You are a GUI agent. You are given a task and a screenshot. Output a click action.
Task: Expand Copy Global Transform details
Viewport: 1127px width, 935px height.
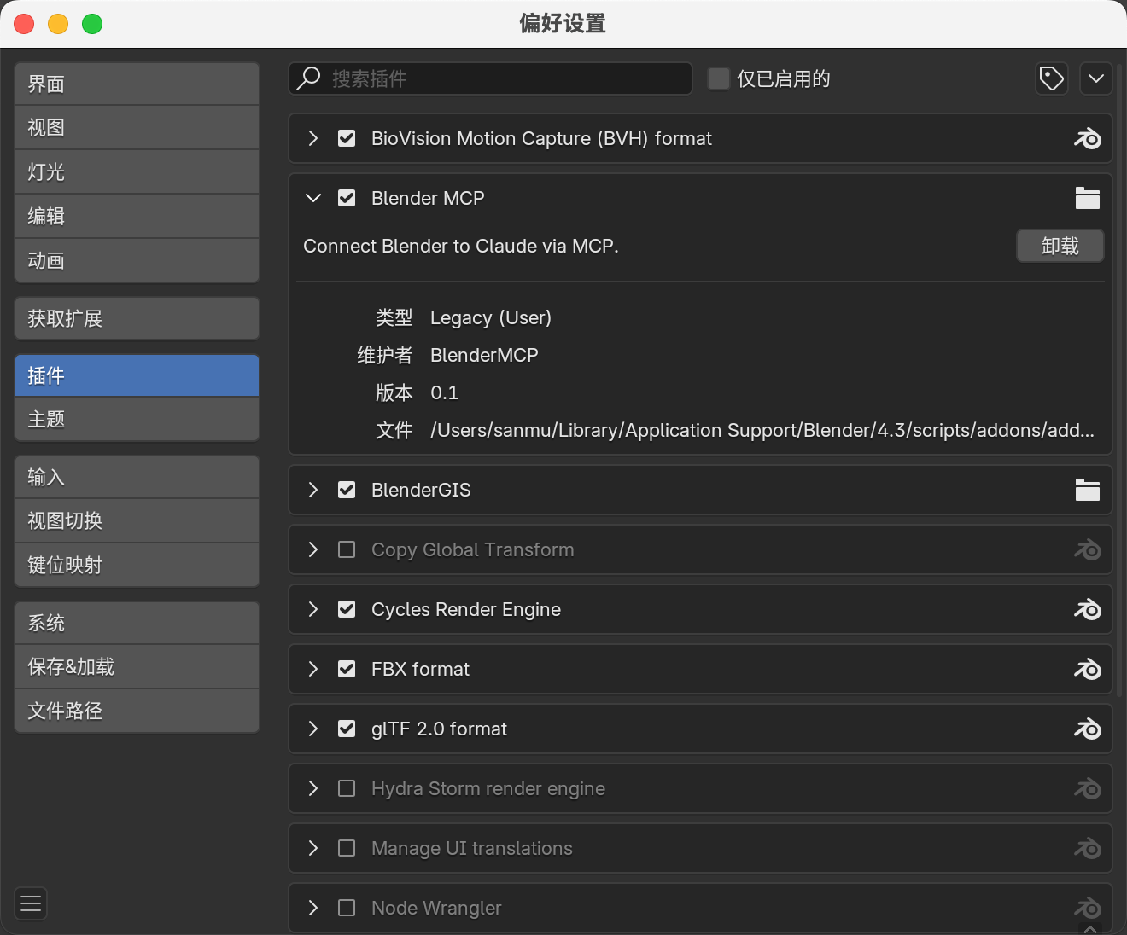[x=313, y=549]
